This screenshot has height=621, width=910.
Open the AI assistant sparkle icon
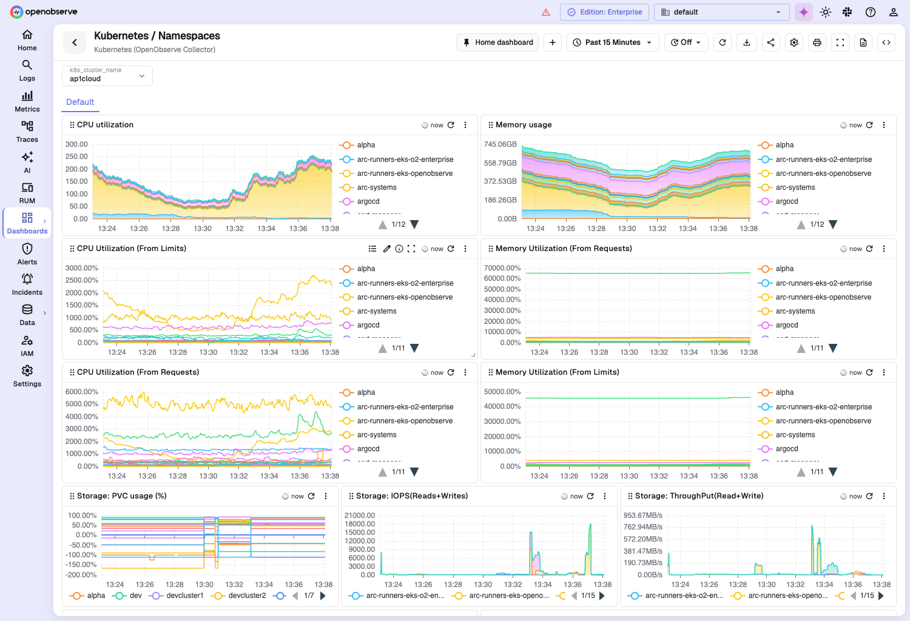(804, 12)
